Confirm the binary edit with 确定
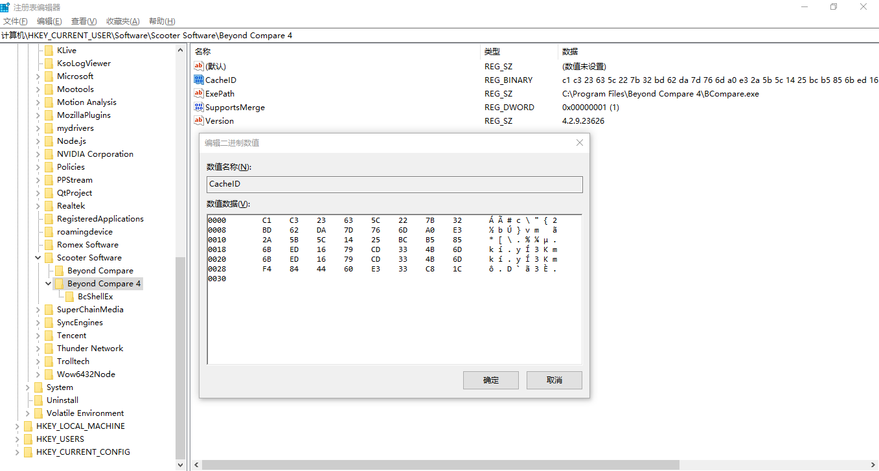The width and height of the screenshot is (879, 471). [x=491, y=380]
